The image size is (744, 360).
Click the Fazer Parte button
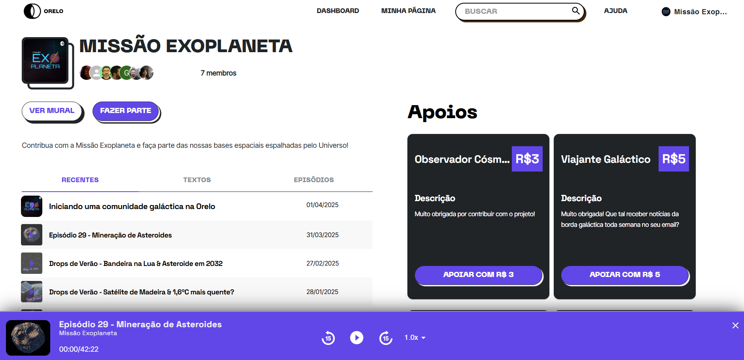tap(125, 111)
